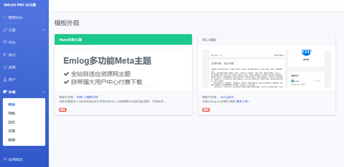Click the 当前主题版本3.3 description text
The width and height of the screenshot is (344, 167).
[x=112, y=101]
